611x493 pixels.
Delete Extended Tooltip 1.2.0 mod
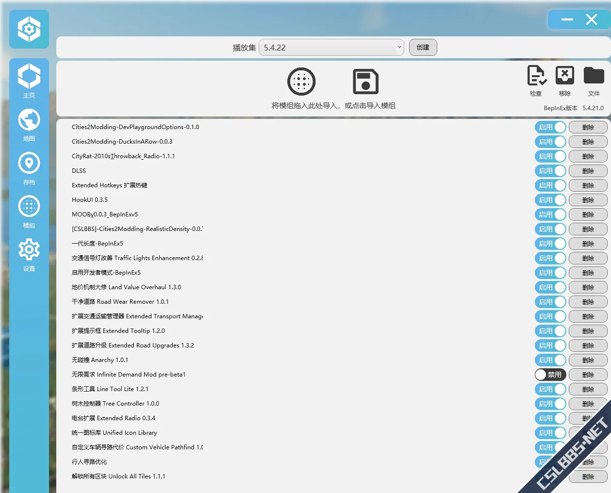[x=588, y=331]
